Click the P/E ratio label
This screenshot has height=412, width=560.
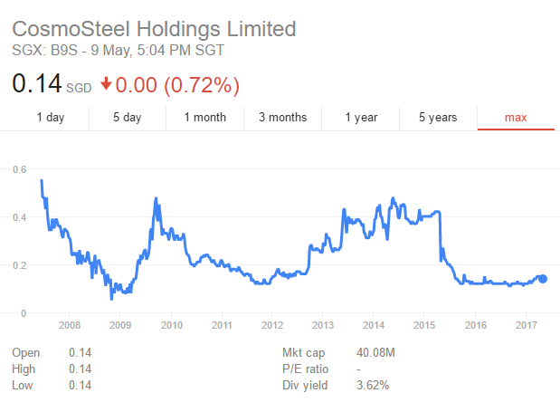(302, 369)
